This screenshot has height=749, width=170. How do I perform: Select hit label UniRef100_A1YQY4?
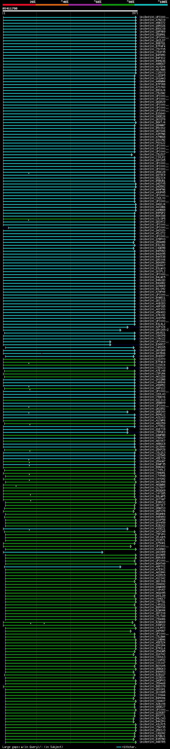point(152,67)
